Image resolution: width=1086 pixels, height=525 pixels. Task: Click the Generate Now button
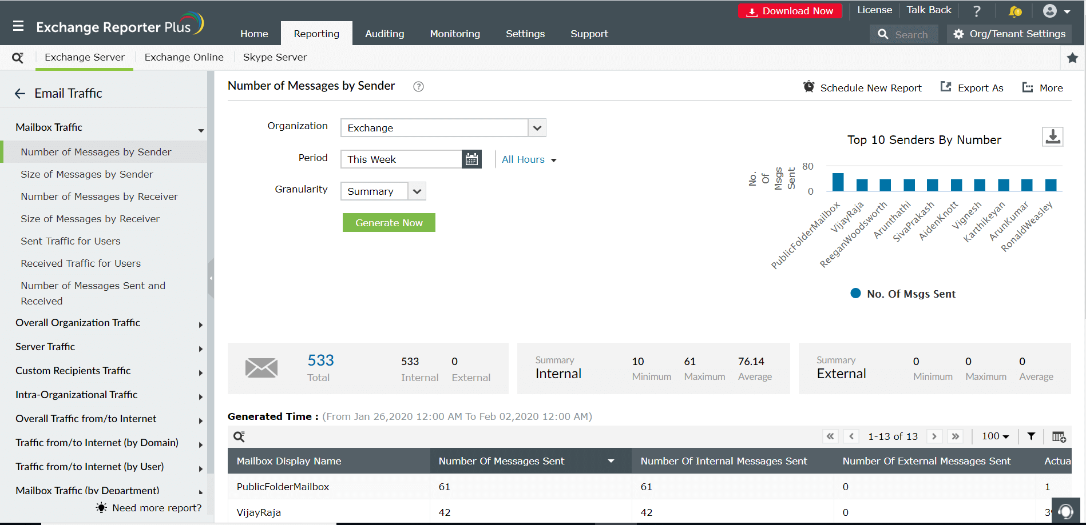(389, 223)
